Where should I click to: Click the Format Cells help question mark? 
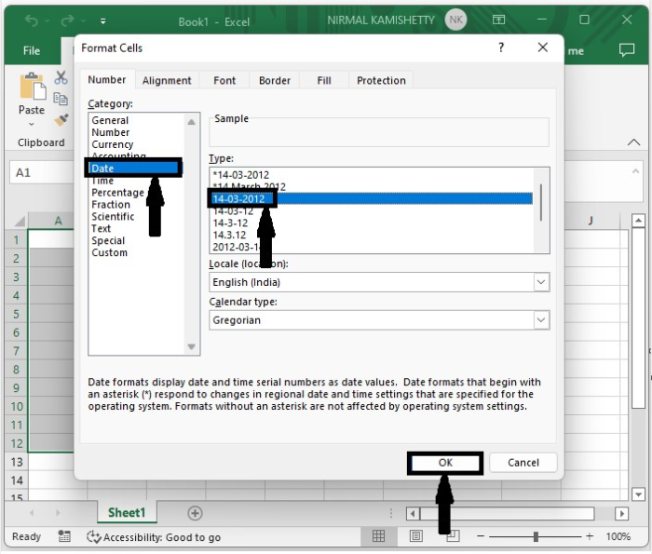pyautogui.click(x=501, y=47)
